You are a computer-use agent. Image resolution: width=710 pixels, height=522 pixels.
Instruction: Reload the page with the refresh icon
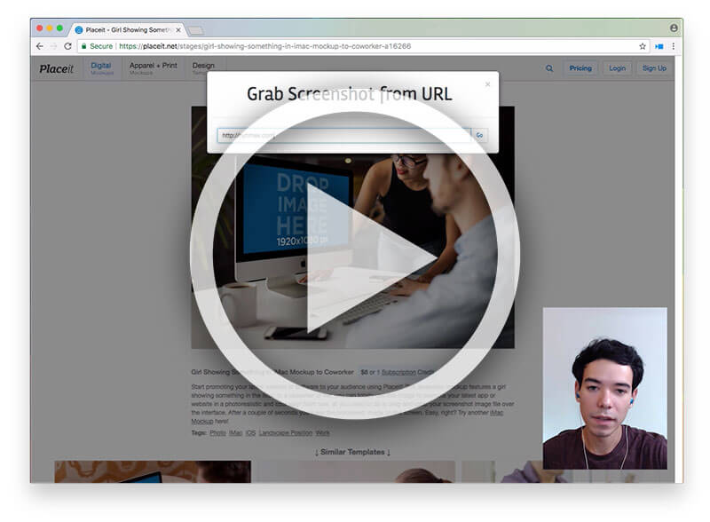(x=68, y=46)
